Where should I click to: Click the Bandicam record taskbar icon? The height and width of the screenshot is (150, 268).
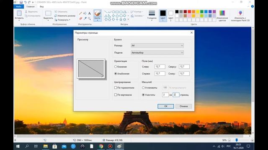pyautogui.click(x=110, y=146)
